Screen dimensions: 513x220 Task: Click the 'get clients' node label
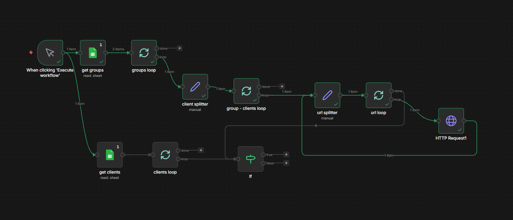click(109, 172)
